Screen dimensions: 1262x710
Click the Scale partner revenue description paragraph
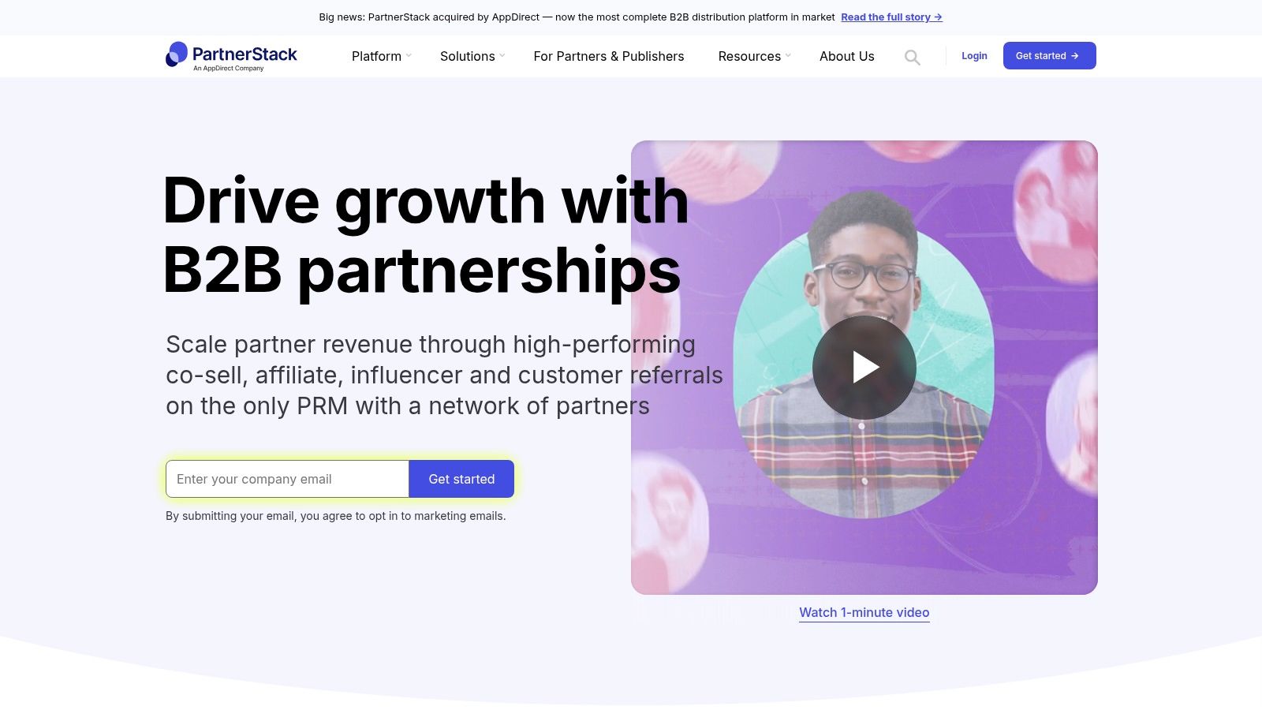tap(444, 375)
